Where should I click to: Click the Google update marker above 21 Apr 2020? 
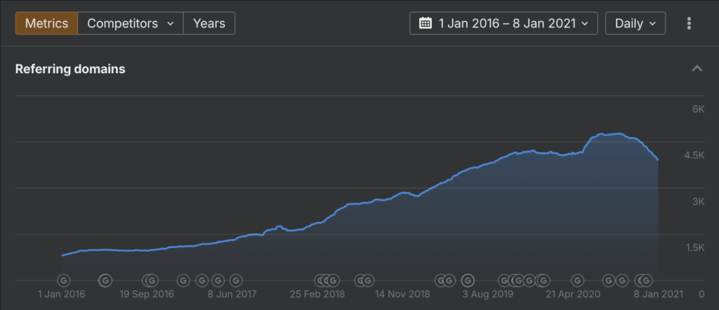578,280
